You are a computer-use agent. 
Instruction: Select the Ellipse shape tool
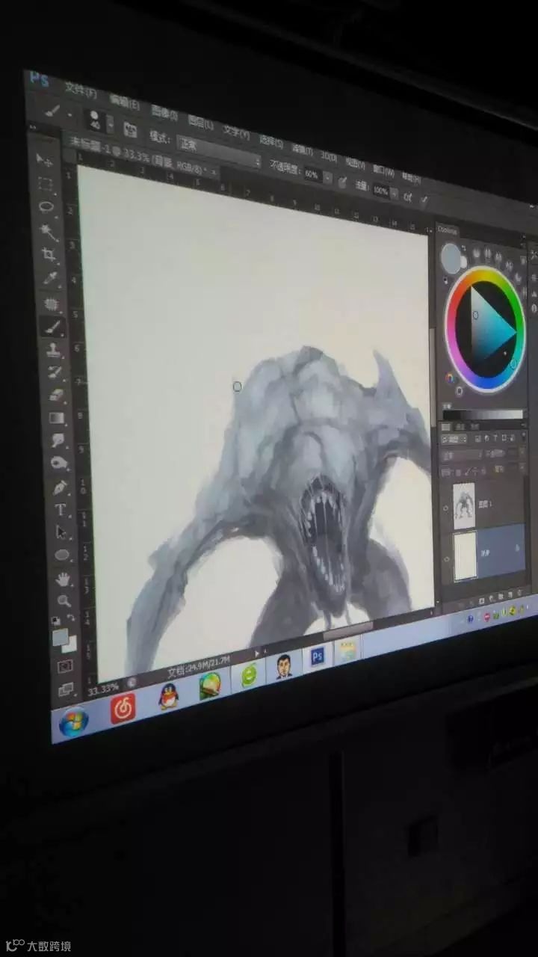62,556
